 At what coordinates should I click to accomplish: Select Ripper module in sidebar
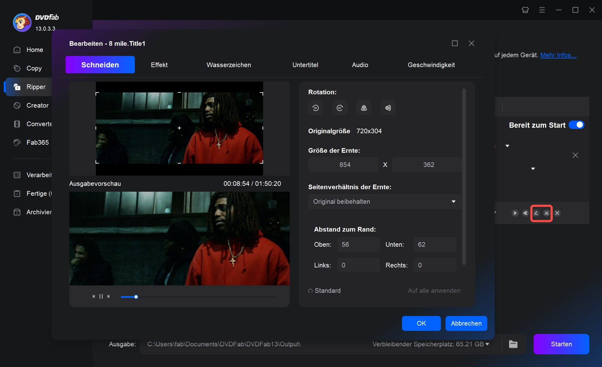[x=28, y=87]
